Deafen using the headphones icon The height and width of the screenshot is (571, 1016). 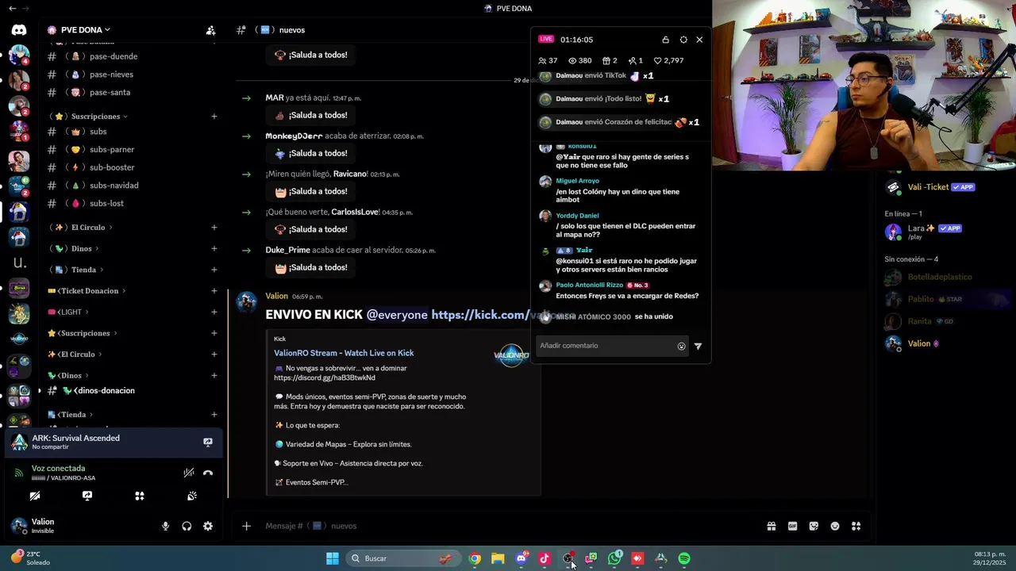(x=187, y=526)
